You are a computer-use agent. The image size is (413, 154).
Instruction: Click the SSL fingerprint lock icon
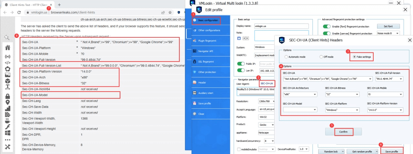[x=195, y=61]
